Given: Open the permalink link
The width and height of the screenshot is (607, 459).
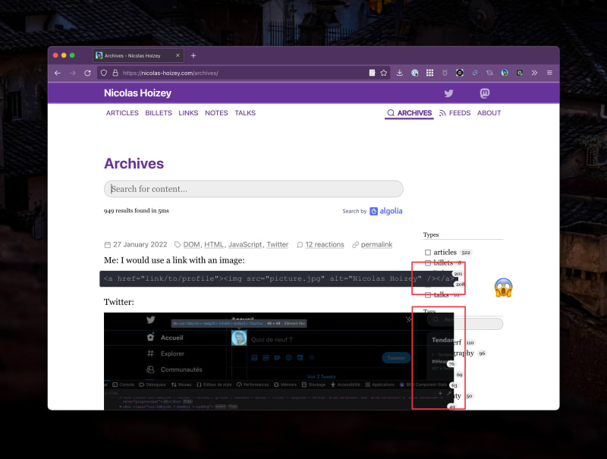Looking at the screenshot, I should coord(376,244).
